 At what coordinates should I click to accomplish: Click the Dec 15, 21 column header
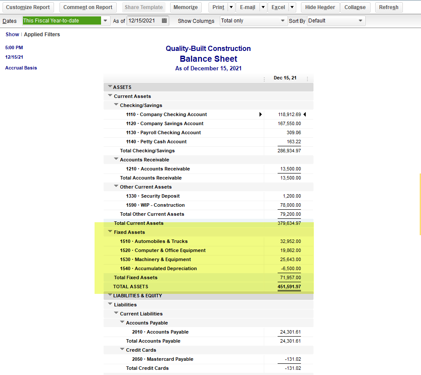(x=285, y=78)
